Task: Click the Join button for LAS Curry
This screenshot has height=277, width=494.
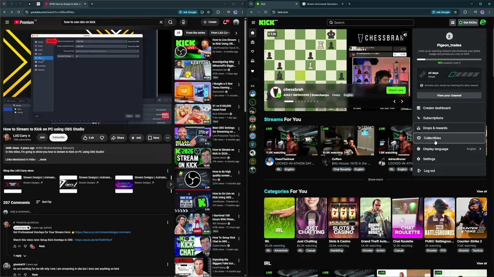Action: [42, 137]
